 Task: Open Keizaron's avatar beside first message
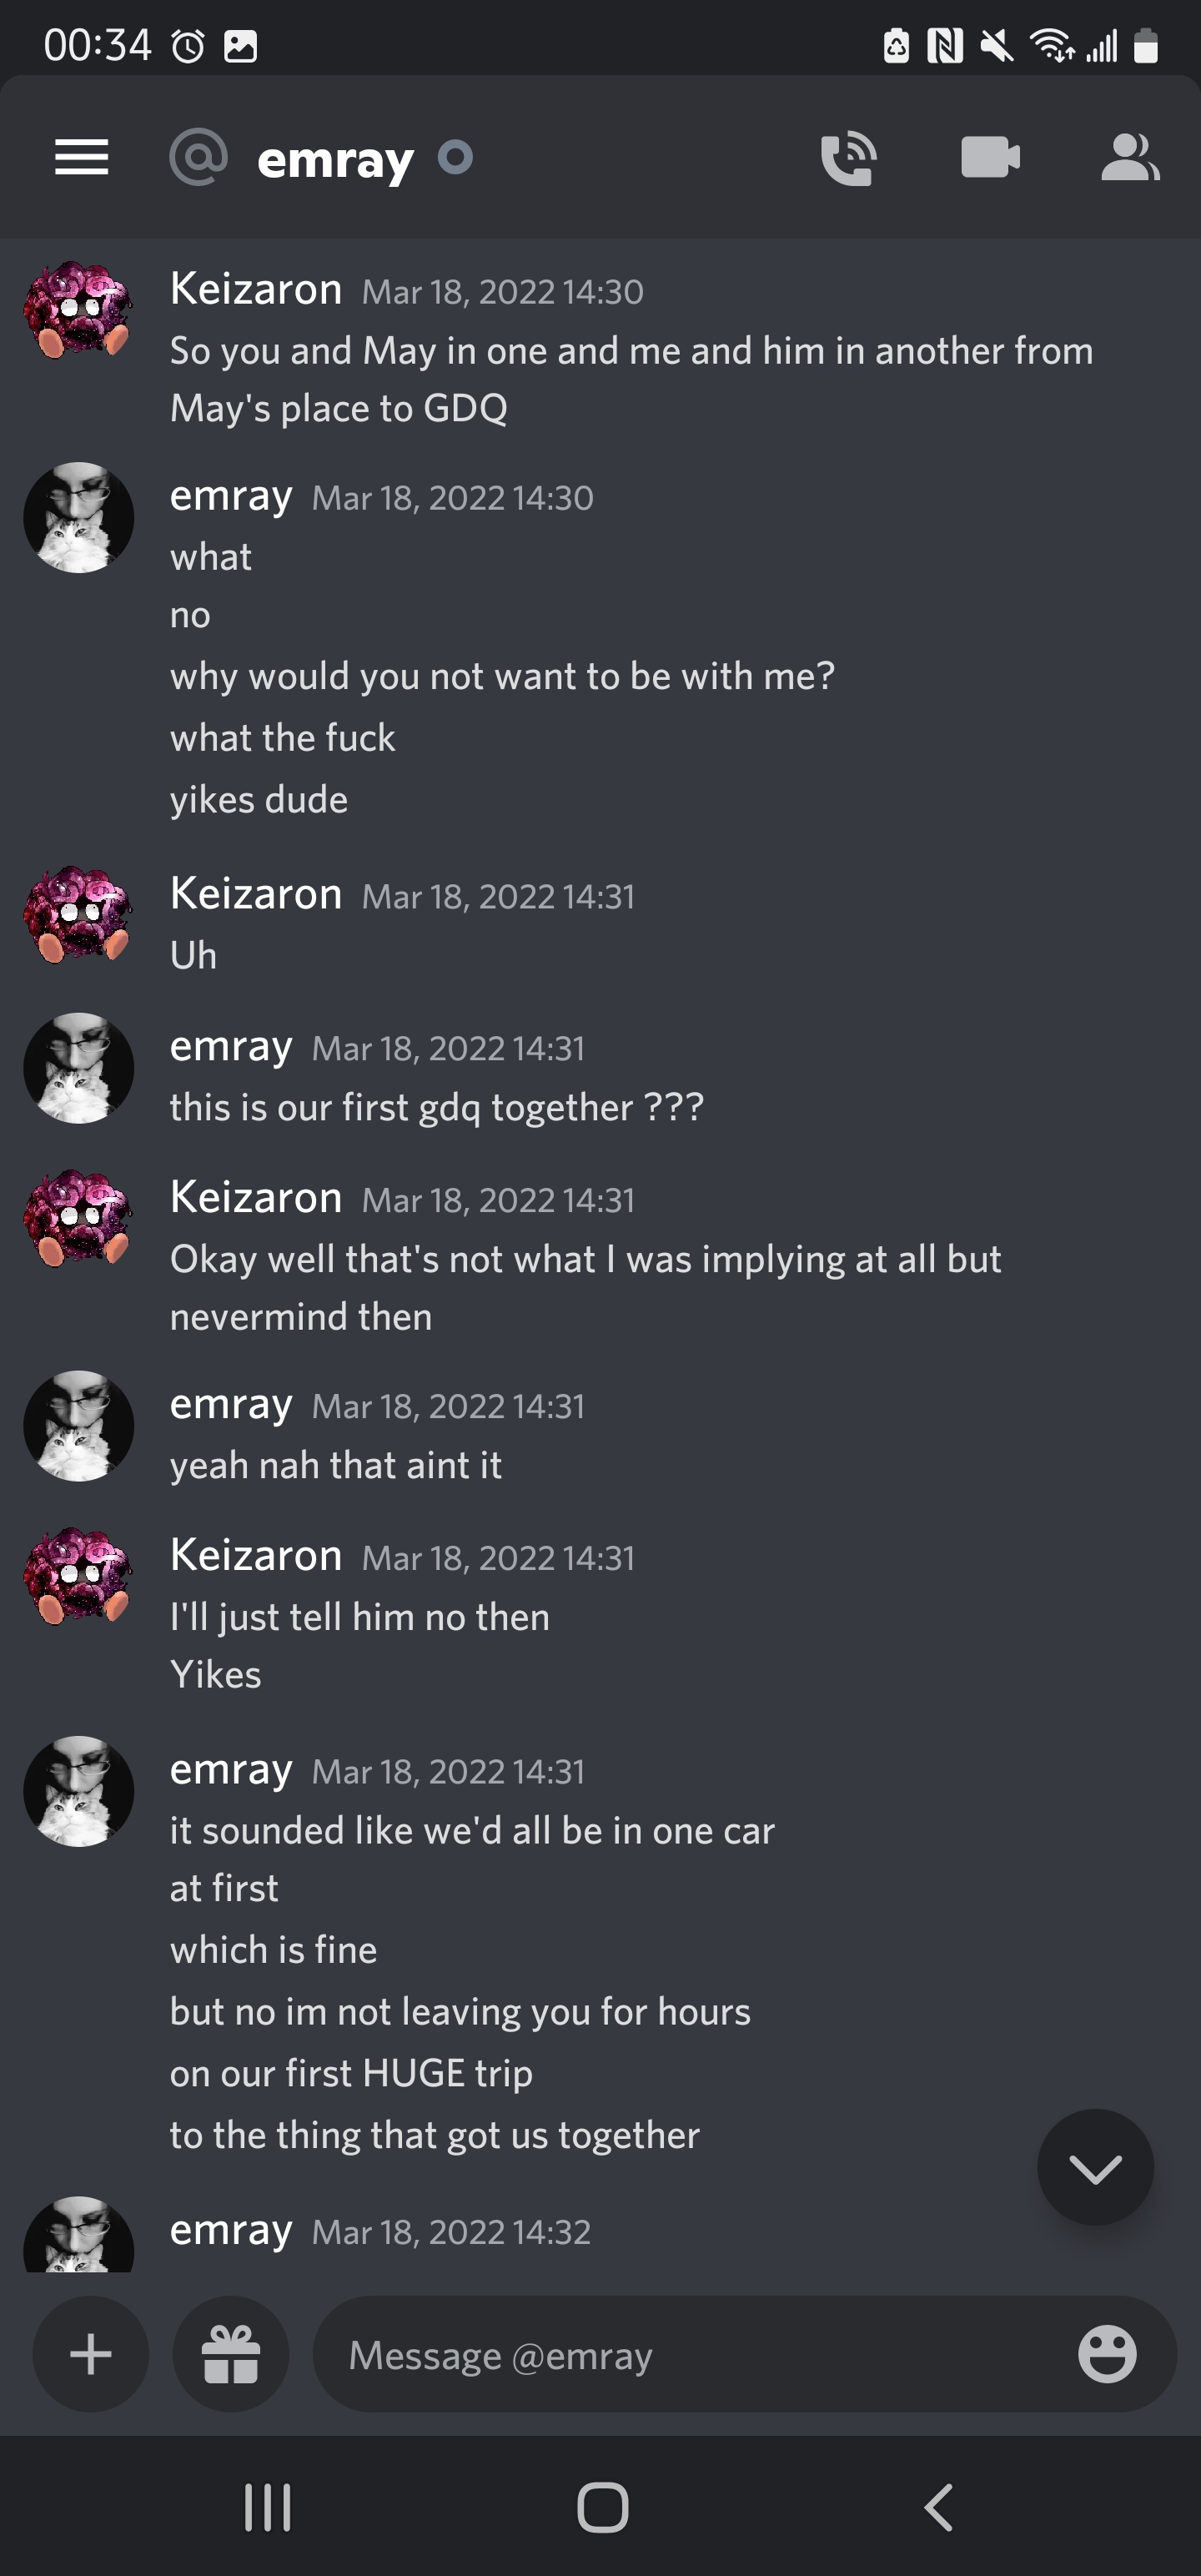coord(78,311)
